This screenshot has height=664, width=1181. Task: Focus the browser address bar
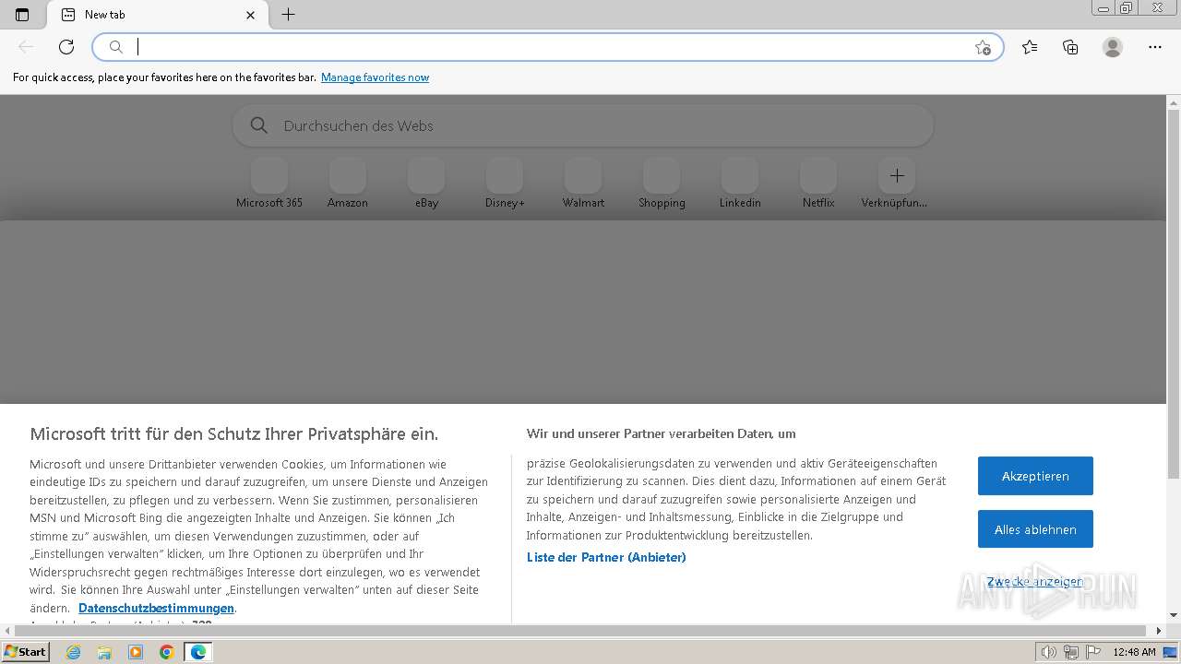pyautogui.click(x=548, y=47)
